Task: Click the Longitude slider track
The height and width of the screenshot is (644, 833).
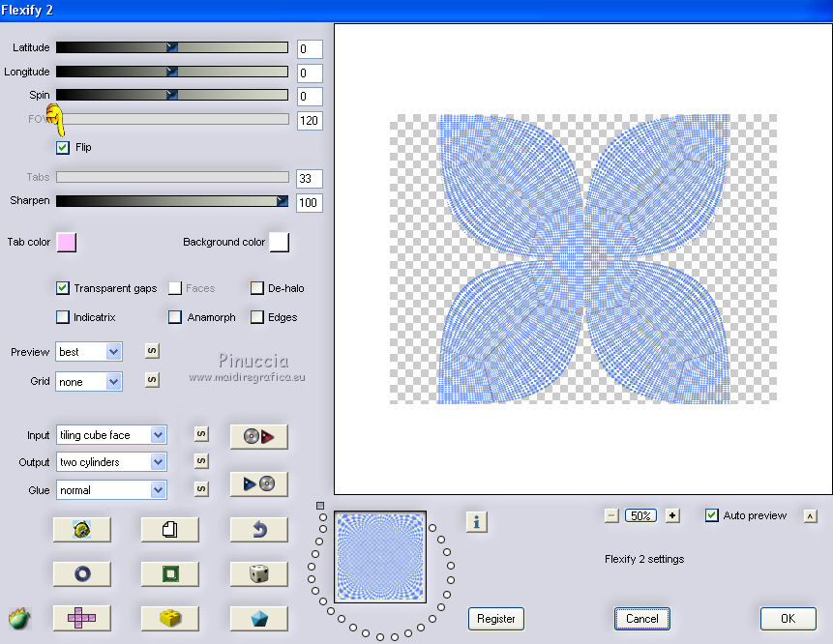Action: click(x=172, y=72)
